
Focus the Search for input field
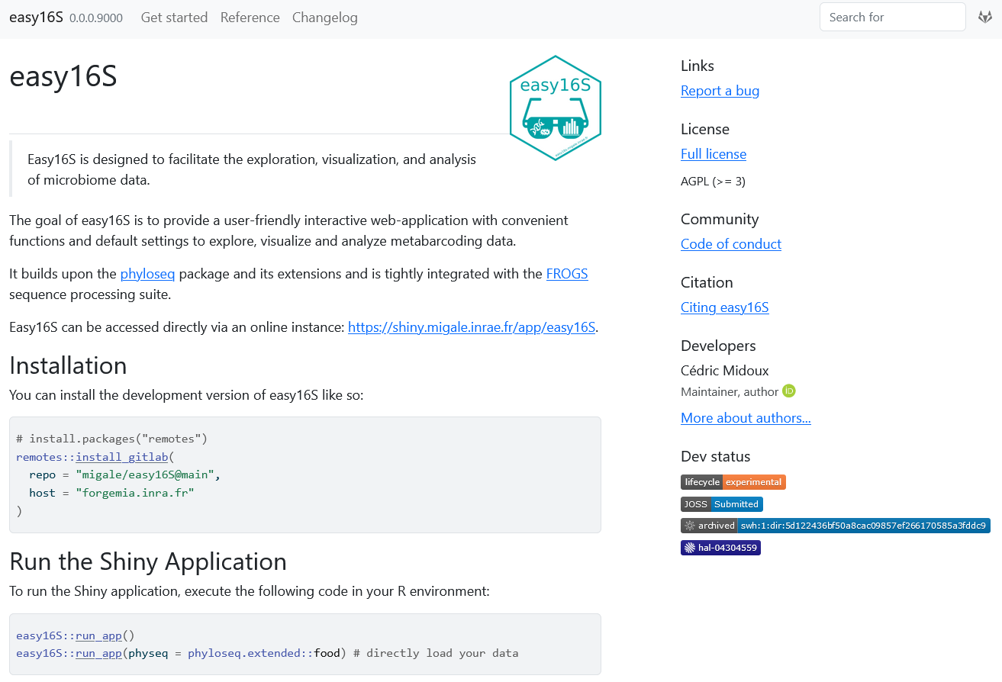892,17
